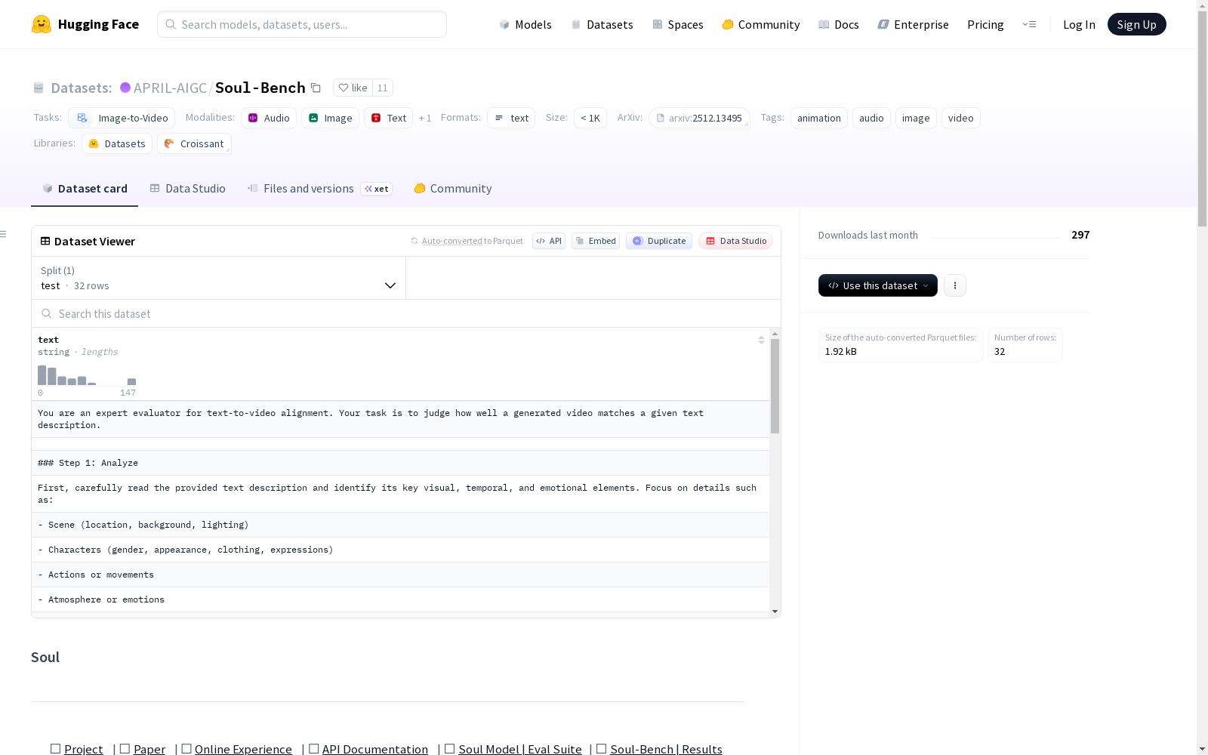1208x755 pixels.
Task: Filter by the Audio modality tag
Action: click(x=269, y=118)
